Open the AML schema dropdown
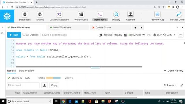The height and width of the screenshot is (104, 185). click(169, 35)
